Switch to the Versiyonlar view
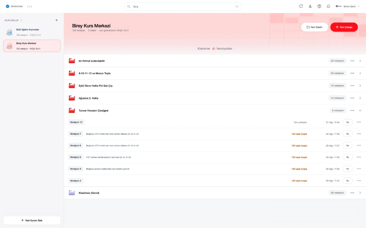 pyautogui.click(x=224, y=49)
